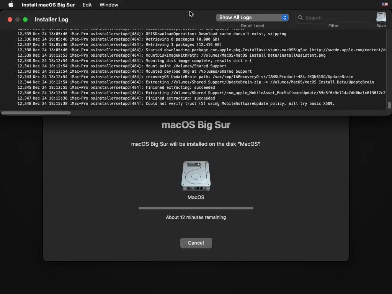Select log line 12,343 recoveryOS UpdateBrain path
The height and width of the screenshot is (294, 392).
click(x=185, y=77)
